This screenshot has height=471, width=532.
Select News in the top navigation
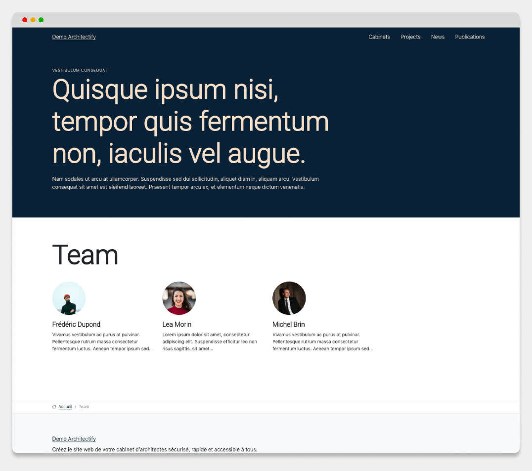coord(438,37)
